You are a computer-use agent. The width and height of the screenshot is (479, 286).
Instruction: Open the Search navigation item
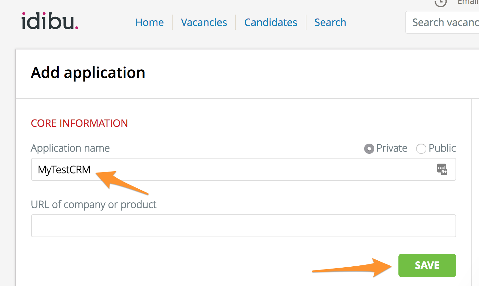pos(330,23)
